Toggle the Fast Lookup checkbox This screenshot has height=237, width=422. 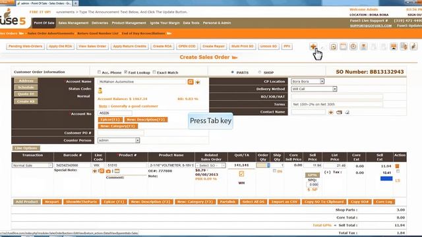[x=126, y=72]
